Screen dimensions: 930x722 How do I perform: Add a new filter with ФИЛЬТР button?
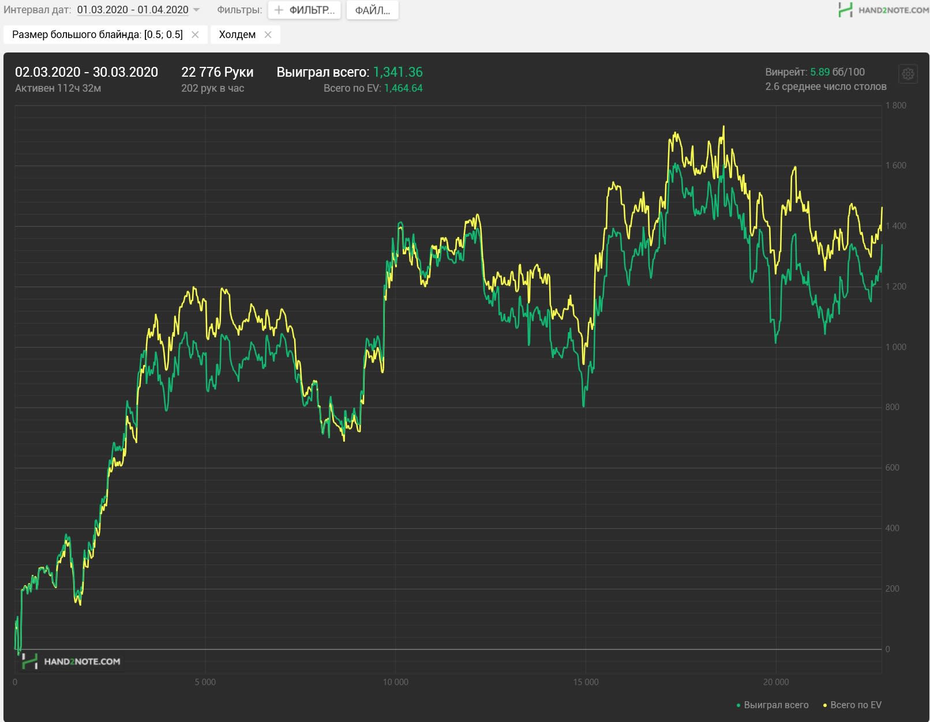point(305,10)
